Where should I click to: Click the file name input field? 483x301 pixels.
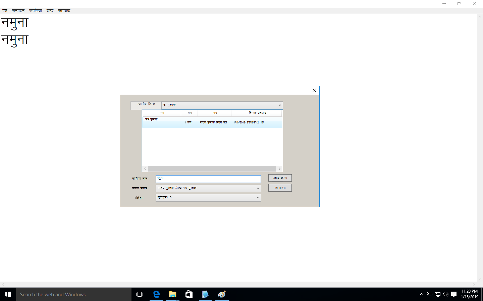(x=208, y=179)
